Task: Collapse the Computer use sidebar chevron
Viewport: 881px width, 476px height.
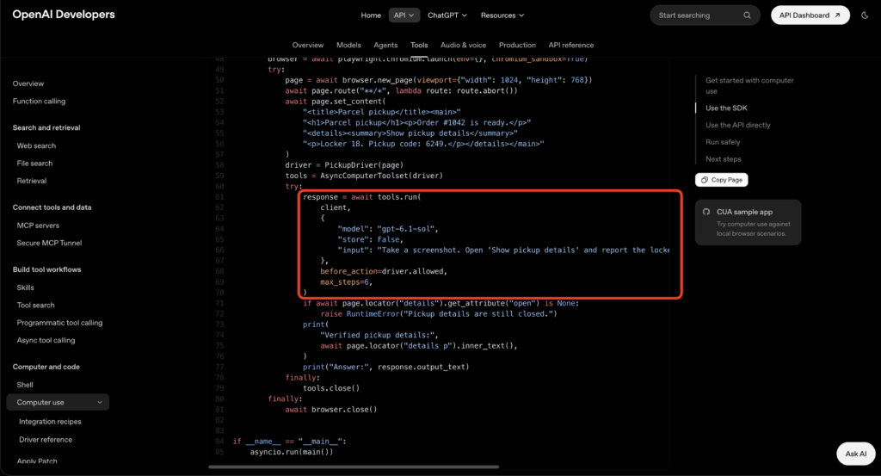Action: tap(100, 402)
